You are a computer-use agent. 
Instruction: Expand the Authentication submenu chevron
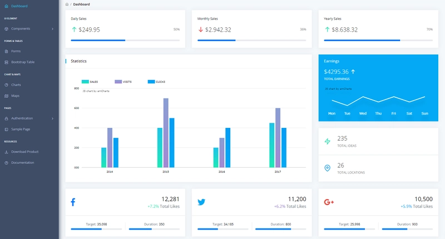(x=52, y=118)
